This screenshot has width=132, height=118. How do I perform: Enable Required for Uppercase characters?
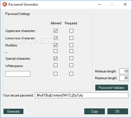tap(71, 31)
